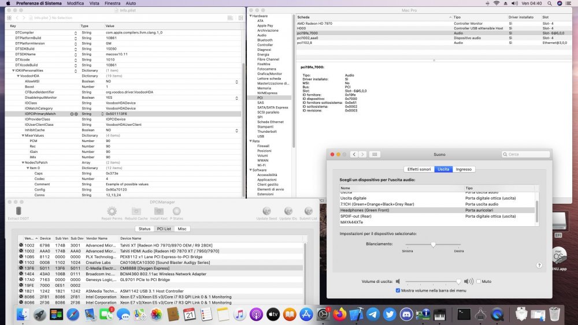Launch Safari from the dock
Viewport: 578px width, 325px height.
(73, 315)
